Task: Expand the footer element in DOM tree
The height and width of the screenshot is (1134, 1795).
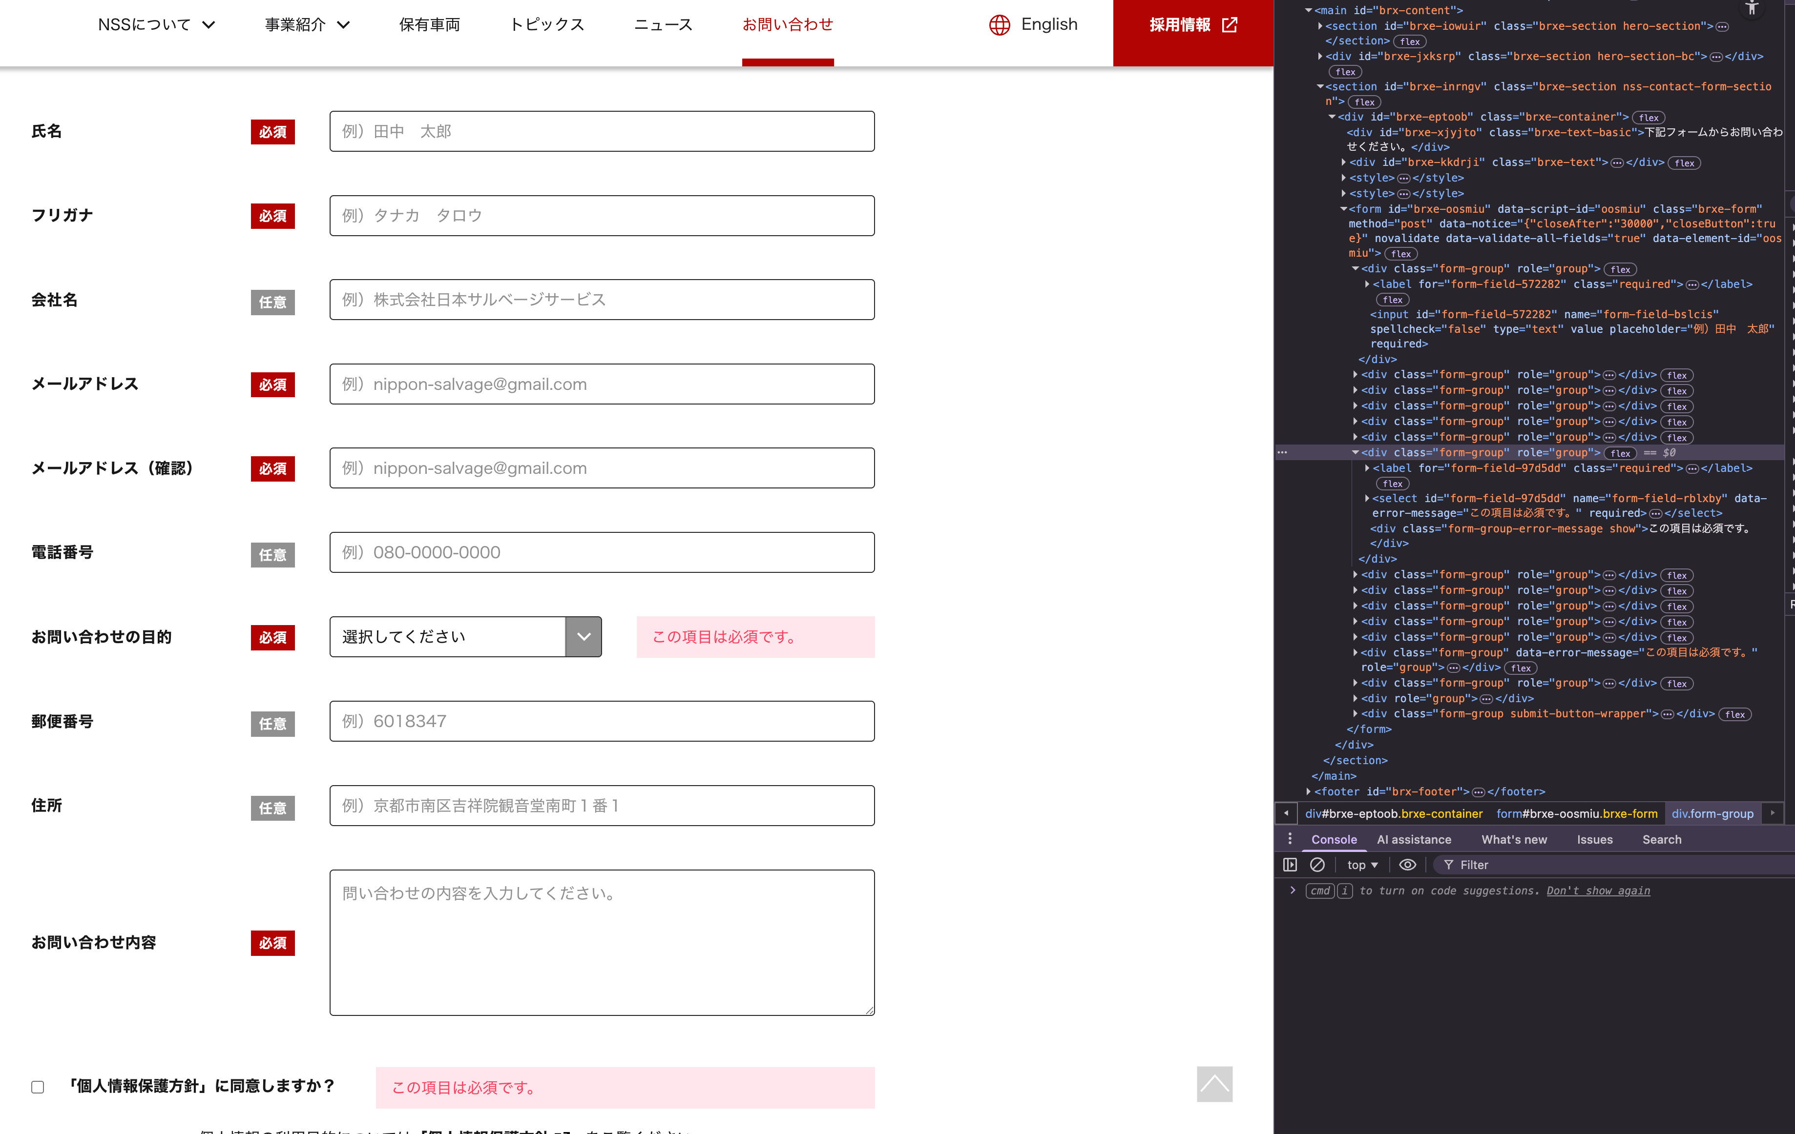Action: click(1308, 791)
